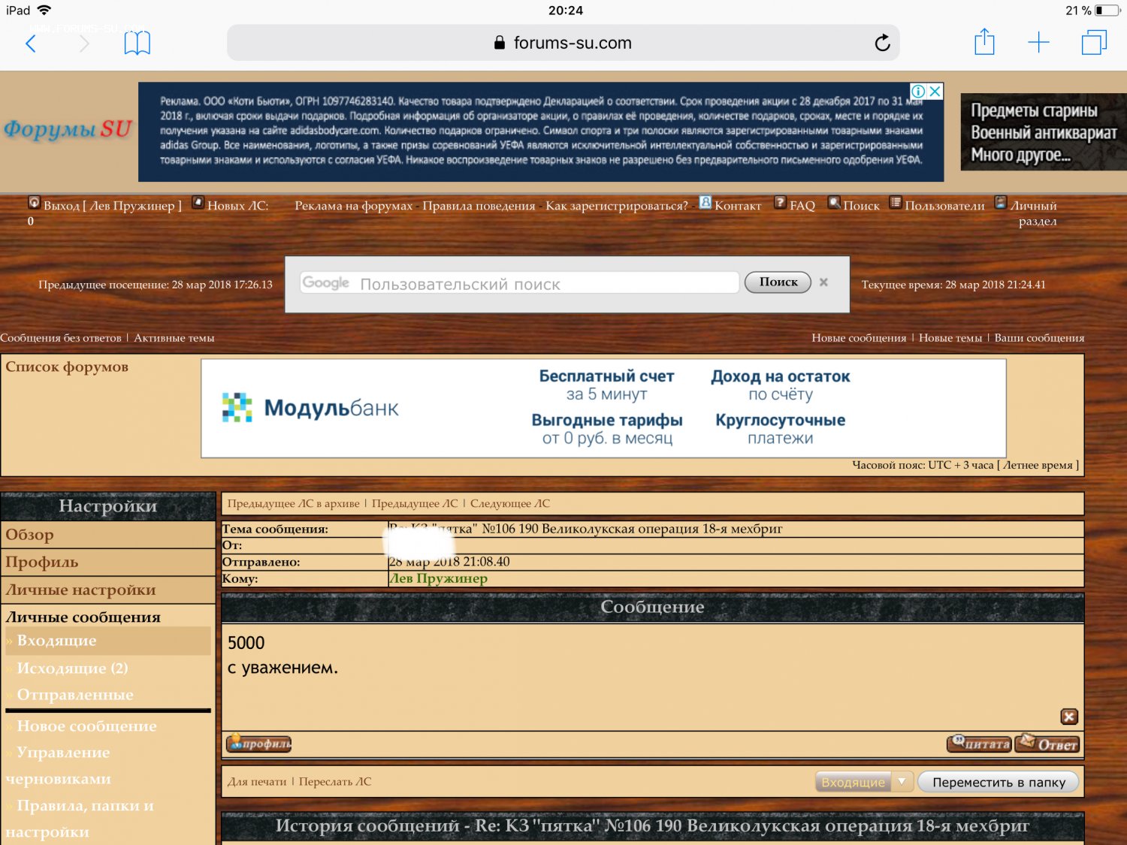Screen dimensions: 1127x845
Task: Open Исходящие (2) in sidebar
Action: click(72, 668)
